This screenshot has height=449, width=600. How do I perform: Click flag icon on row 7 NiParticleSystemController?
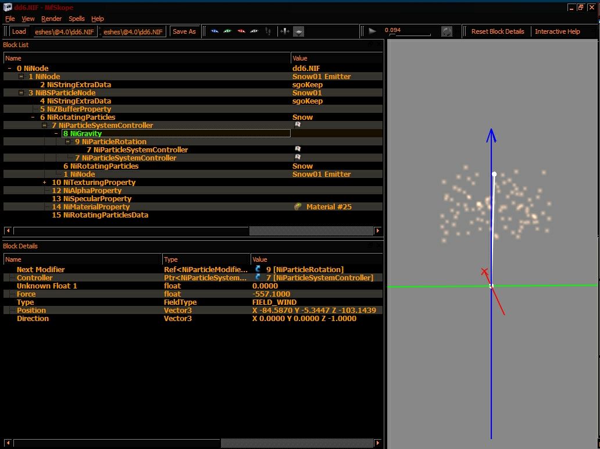tap(297, 125)
